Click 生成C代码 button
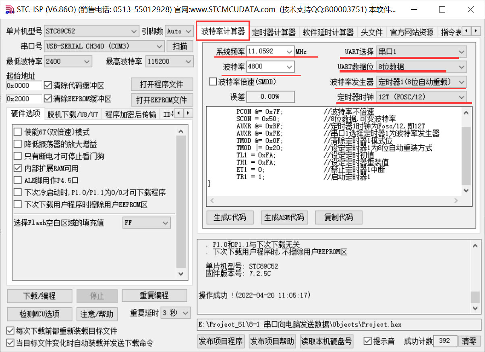This screenshot has height=352, width=485. click(x=230, y=217)
